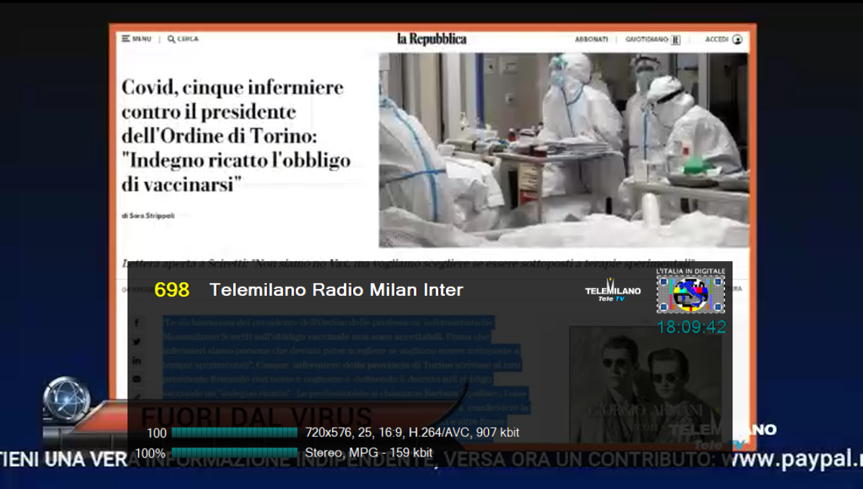Open the Covid cinque infermiere headline

pos(235,136)
